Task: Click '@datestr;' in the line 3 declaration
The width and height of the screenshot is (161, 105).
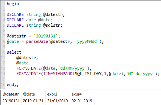Action: click(x=54, y=14)
